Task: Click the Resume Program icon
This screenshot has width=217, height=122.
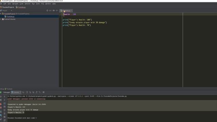Action: 1,97
